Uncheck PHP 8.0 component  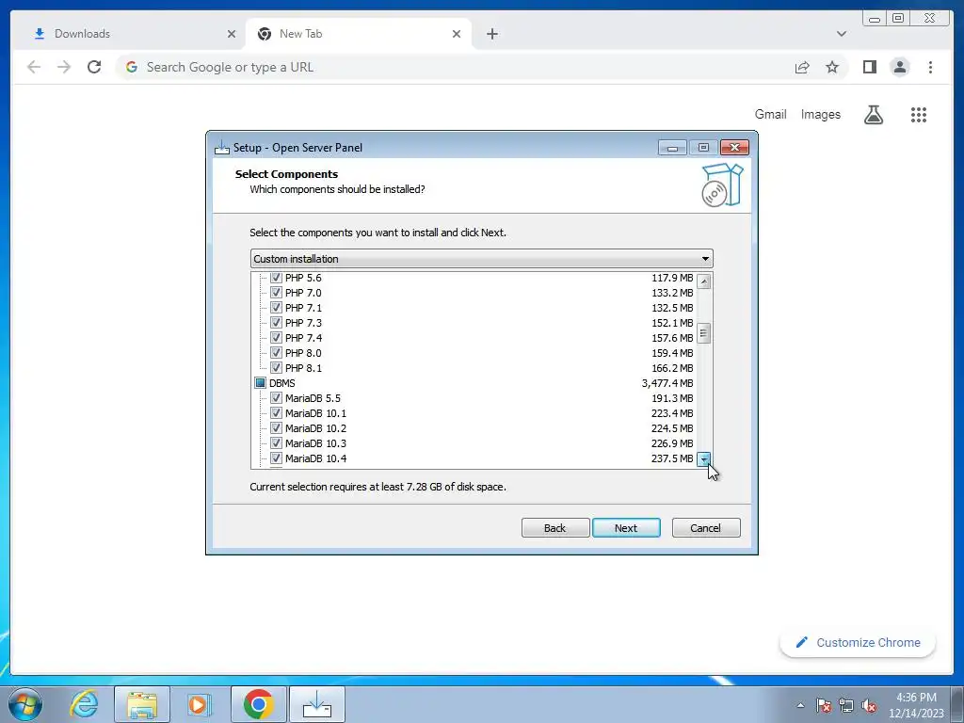pos(276,353)
